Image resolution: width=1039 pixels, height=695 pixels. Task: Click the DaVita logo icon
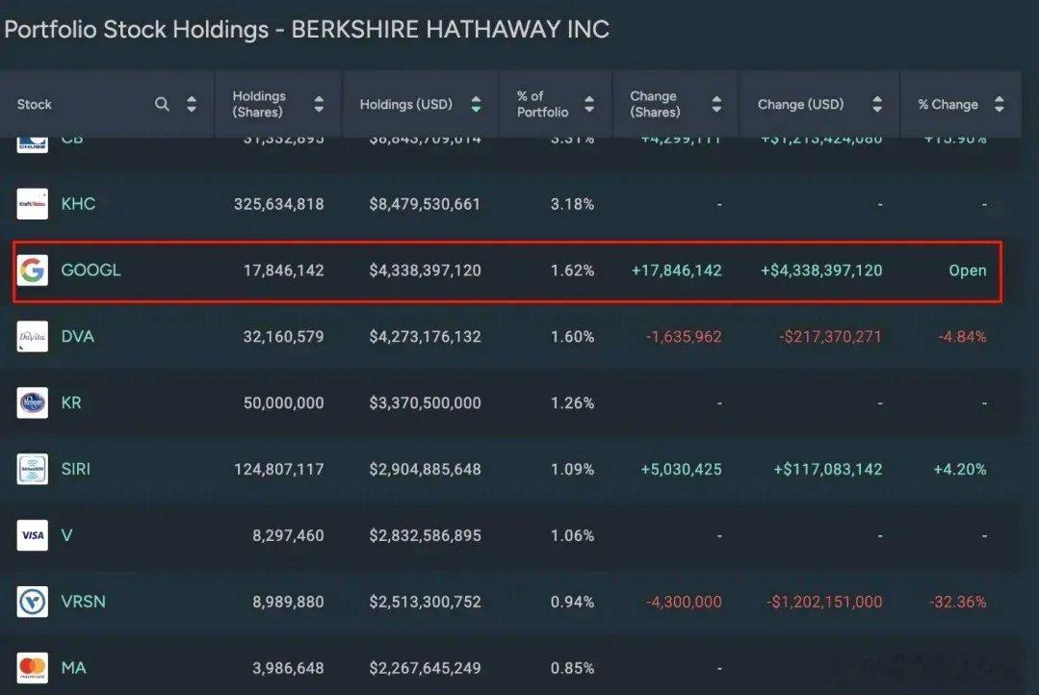(33, 337)
